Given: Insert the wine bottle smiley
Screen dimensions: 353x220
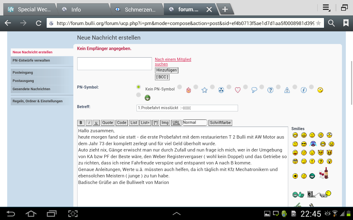Looking at the screenshot, I should (324, 173).
